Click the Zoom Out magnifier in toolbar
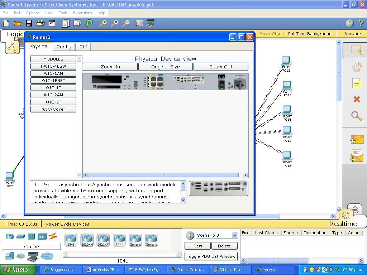Screen dimensions: 367x275 (126, 23)
